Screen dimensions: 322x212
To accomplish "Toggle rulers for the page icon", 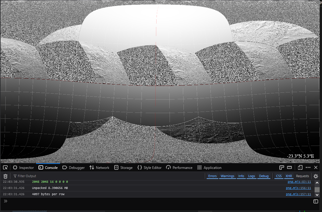I will coord(281,167).
